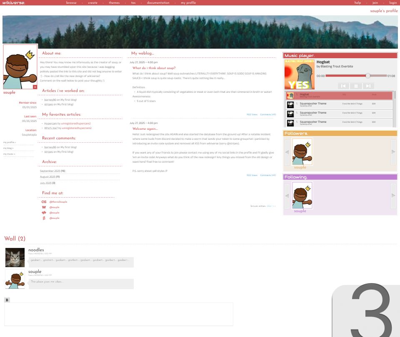Open Comments link under the soup post
The height and width of the screenshot is (337, 400).
(268, 115)
